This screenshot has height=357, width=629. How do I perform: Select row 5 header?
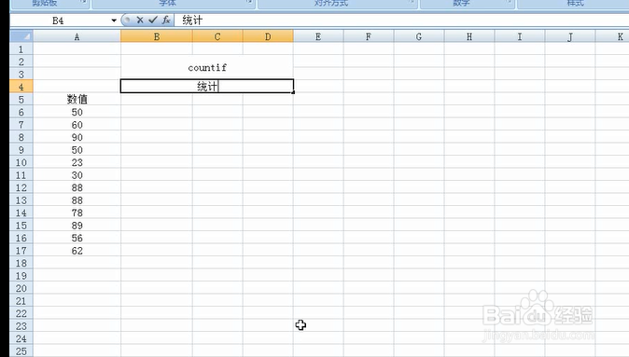click(x=21, y=100)
